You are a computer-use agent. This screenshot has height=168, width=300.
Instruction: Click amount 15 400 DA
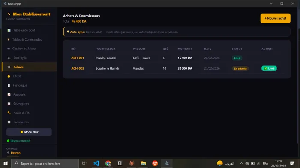(185, 58)
